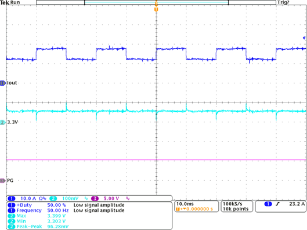Click the 100kS/s sample rate readout

tap(233, 204)
